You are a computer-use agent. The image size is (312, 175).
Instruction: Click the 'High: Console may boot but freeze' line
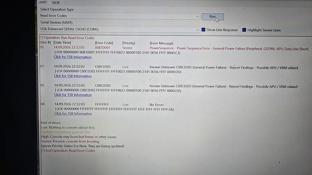pos(79,137)
